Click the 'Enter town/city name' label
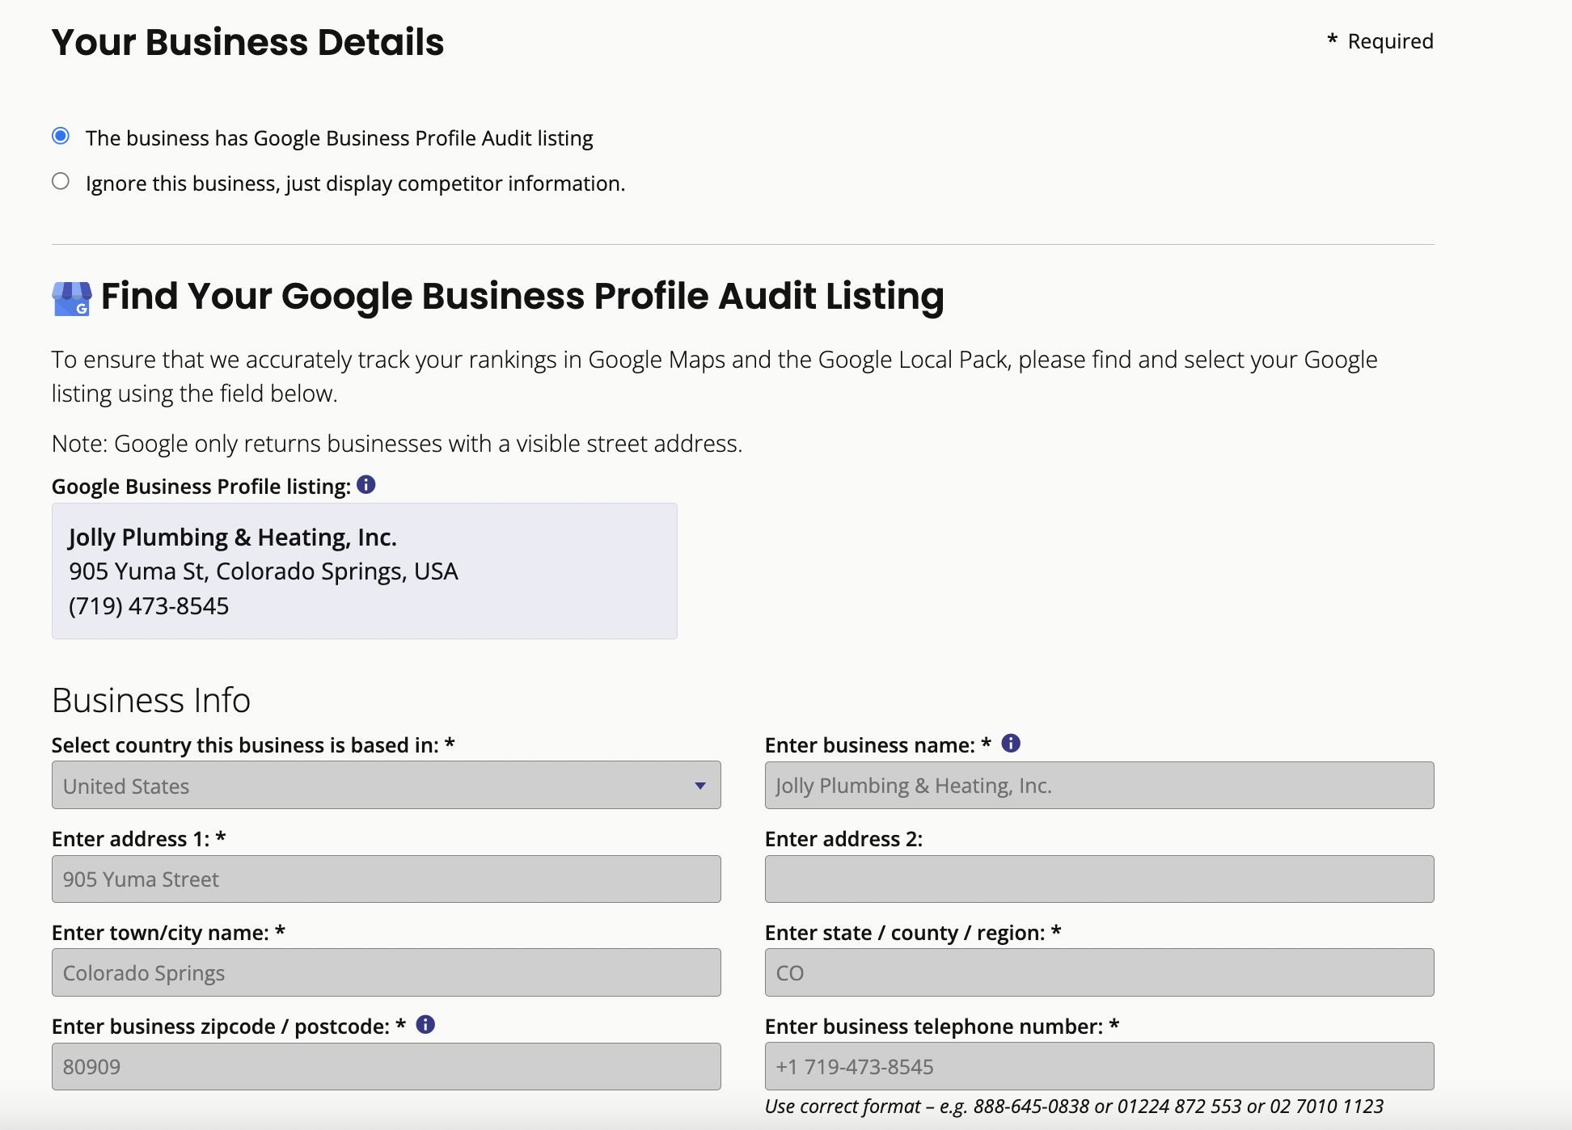The height and width of the screenshot is (1130, 1572). pos(168,933)
